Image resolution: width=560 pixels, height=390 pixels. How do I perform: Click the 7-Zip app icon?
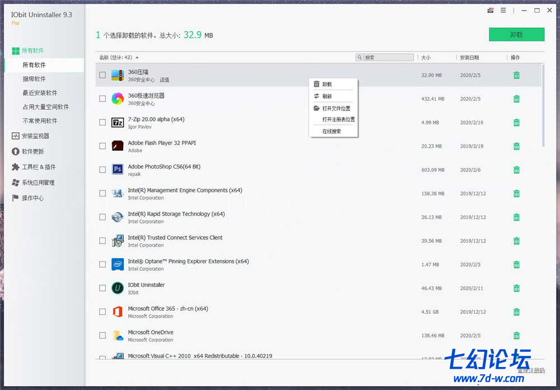pyautogui.click(x=118, y=122)
